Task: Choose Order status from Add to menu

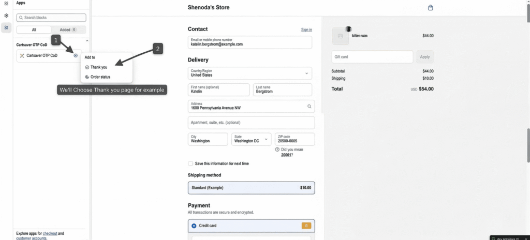Action: tap(100, 77)
